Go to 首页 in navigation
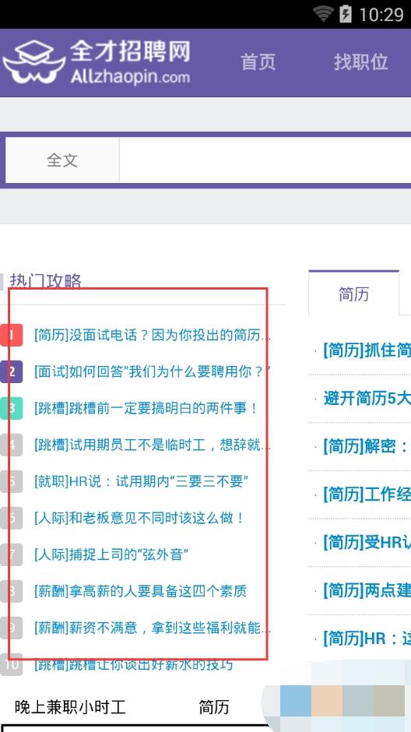This screenshot has height=732, width=411. pos(258,62)
